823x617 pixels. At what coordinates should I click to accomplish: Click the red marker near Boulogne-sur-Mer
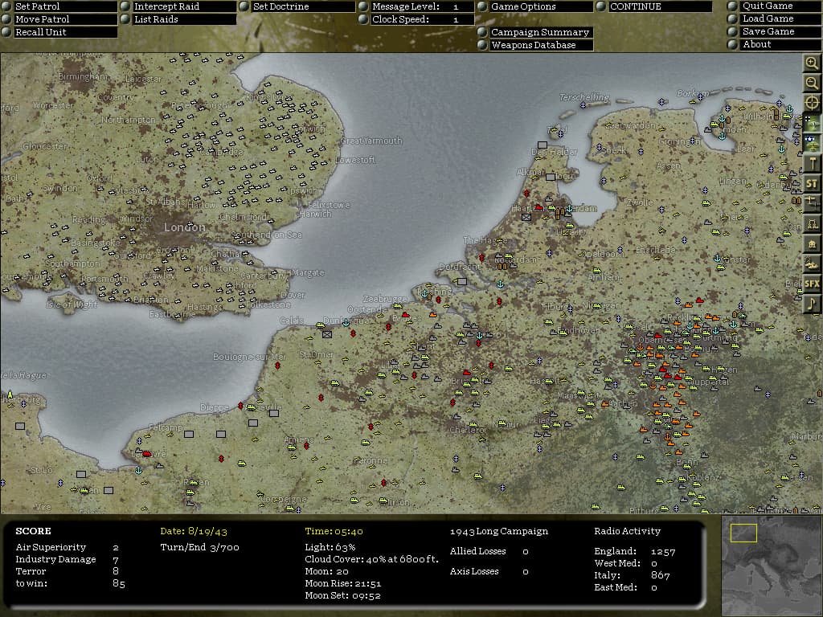pyautogui.click(x=277, y=366)
